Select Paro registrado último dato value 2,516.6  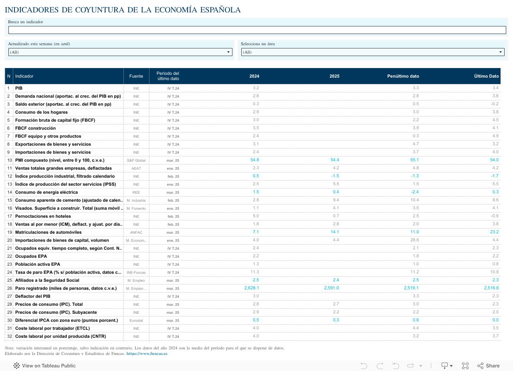point(491,288)
